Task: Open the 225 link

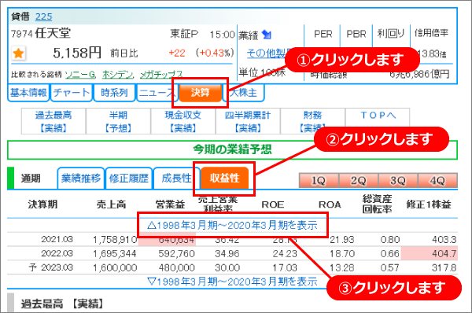Action: [x=43, y=17]
